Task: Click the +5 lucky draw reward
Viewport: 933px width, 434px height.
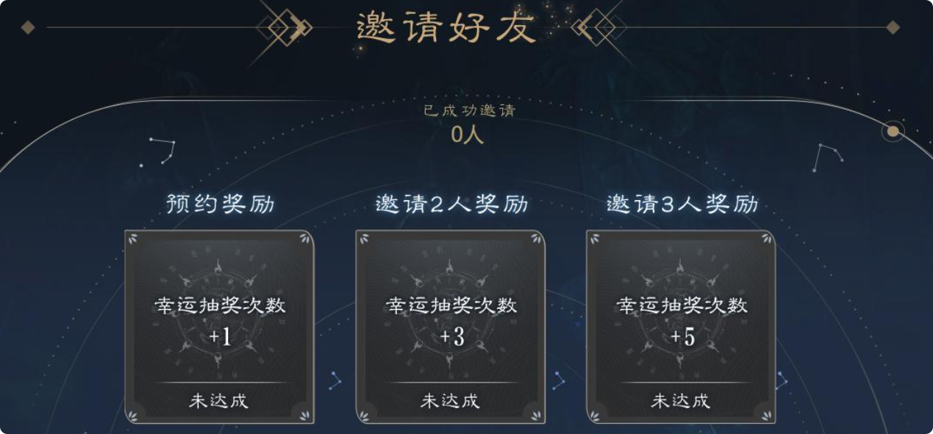Action: pos(682,337)
